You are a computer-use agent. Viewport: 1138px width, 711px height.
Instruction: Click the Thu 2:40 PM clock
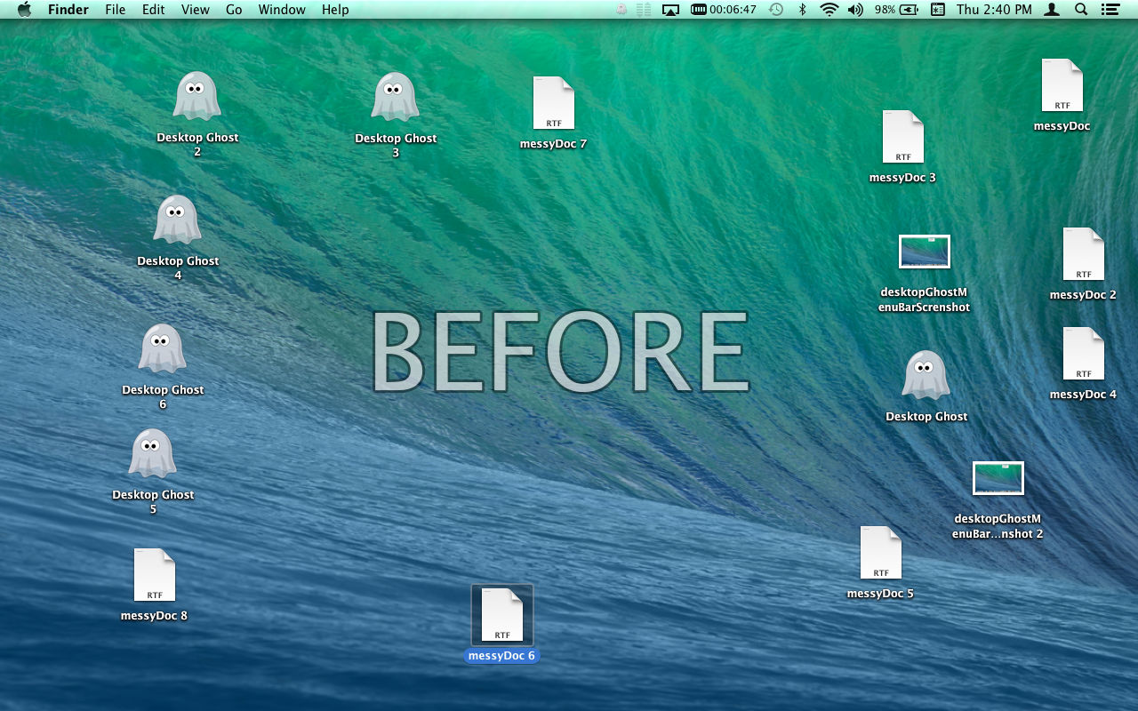pos(994,10)
